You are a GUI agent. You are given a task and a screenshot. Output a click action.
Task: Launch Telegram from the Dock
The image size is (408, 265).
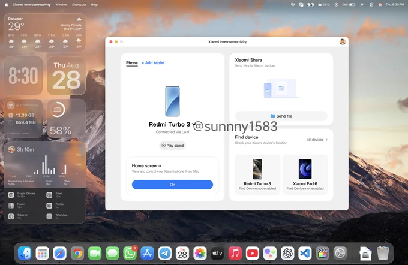[x=165, y=253]
